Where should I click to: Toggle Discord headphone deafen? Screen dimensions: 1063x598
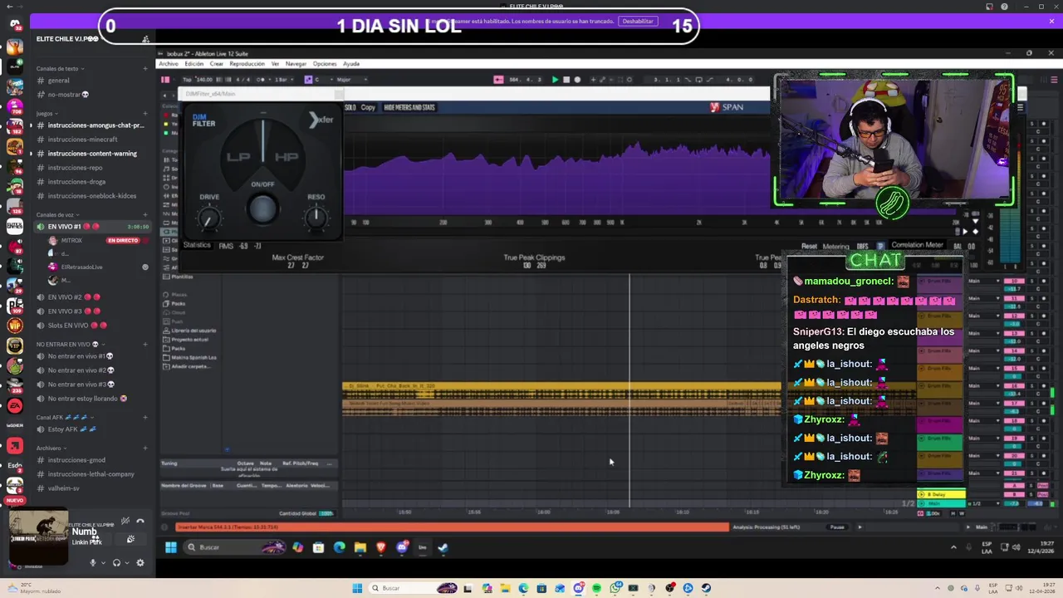point(116,563)
